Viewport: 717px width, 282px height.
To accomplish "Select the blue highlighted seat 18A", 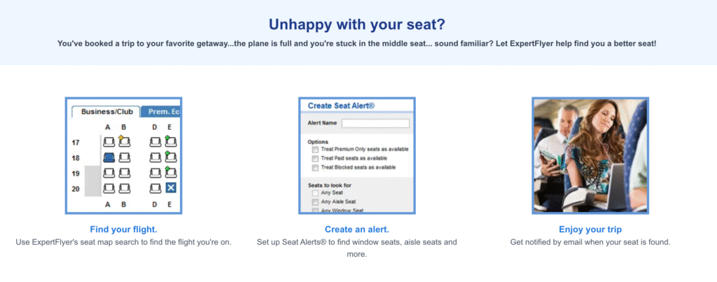I will tap(109, 157).
